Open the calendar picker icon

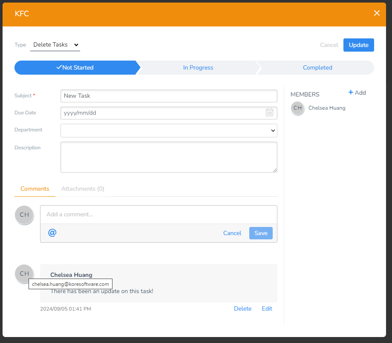pos(269,113)
